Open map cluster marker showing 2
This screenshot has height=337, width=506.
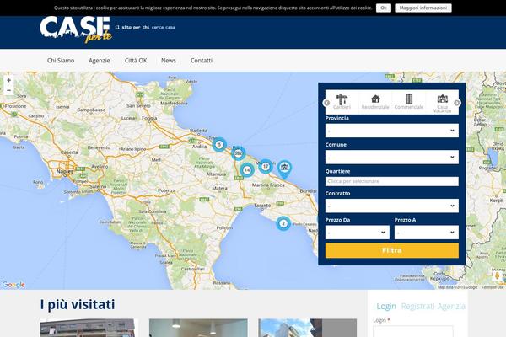pyautogui.click(x=283, y=223)
